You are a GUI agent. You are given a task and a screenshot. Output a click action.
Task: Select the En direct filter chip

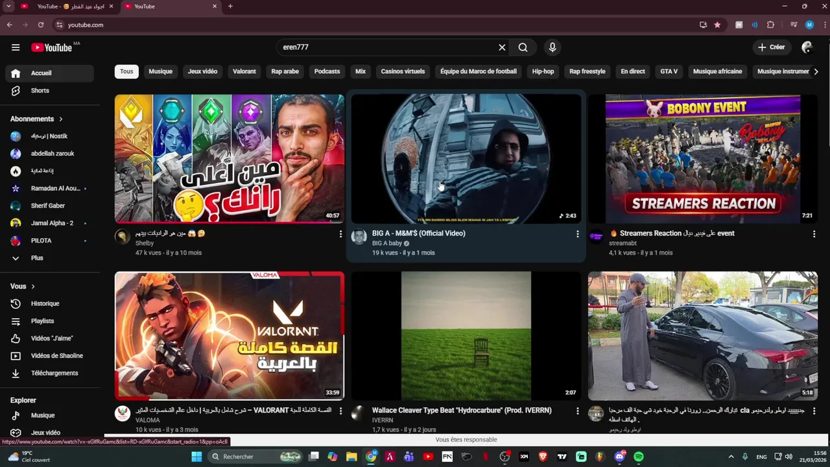coord(633,71)
